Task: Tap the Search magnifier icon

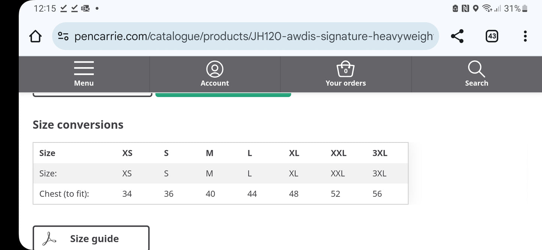Action: point(476,69)
